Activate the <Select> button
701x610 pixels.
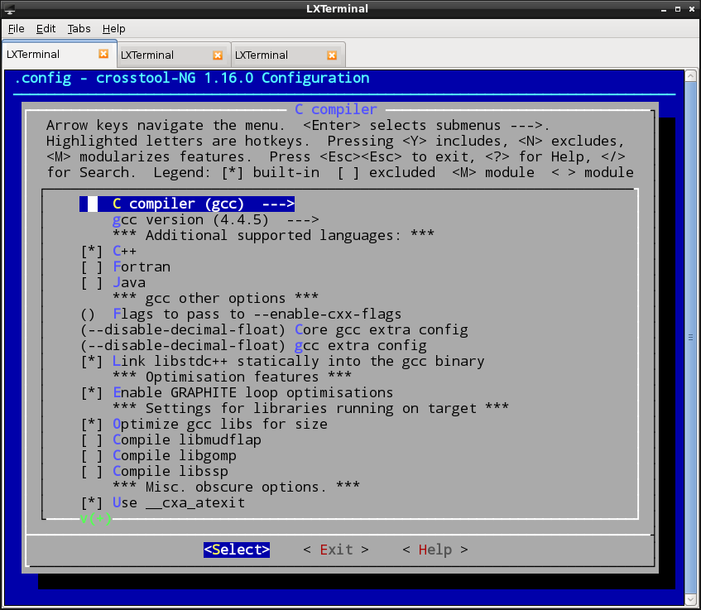click(x=237, y=550)
